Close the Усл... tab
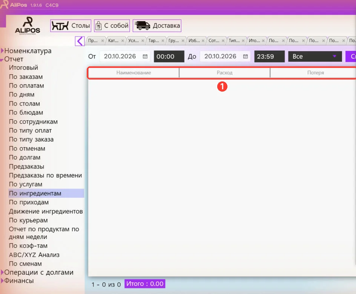This screenshot has height=294, width=356. [x=143, y=41]
